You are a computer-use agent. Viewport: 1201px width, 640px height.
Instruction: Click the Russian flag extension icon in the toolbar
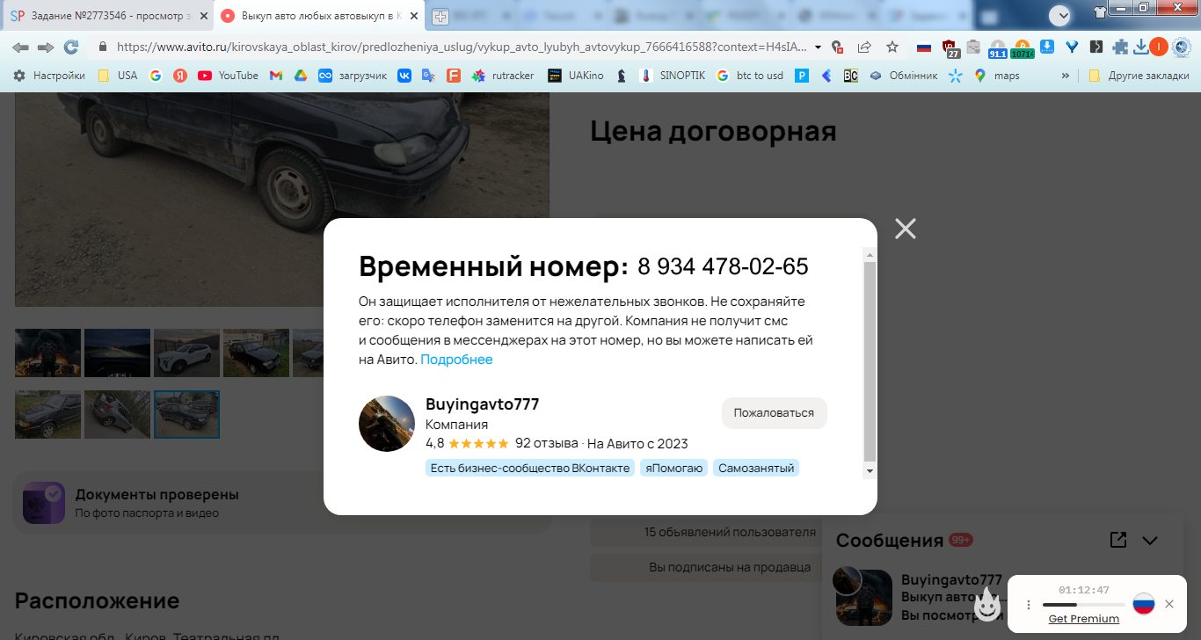coord(923,47)
